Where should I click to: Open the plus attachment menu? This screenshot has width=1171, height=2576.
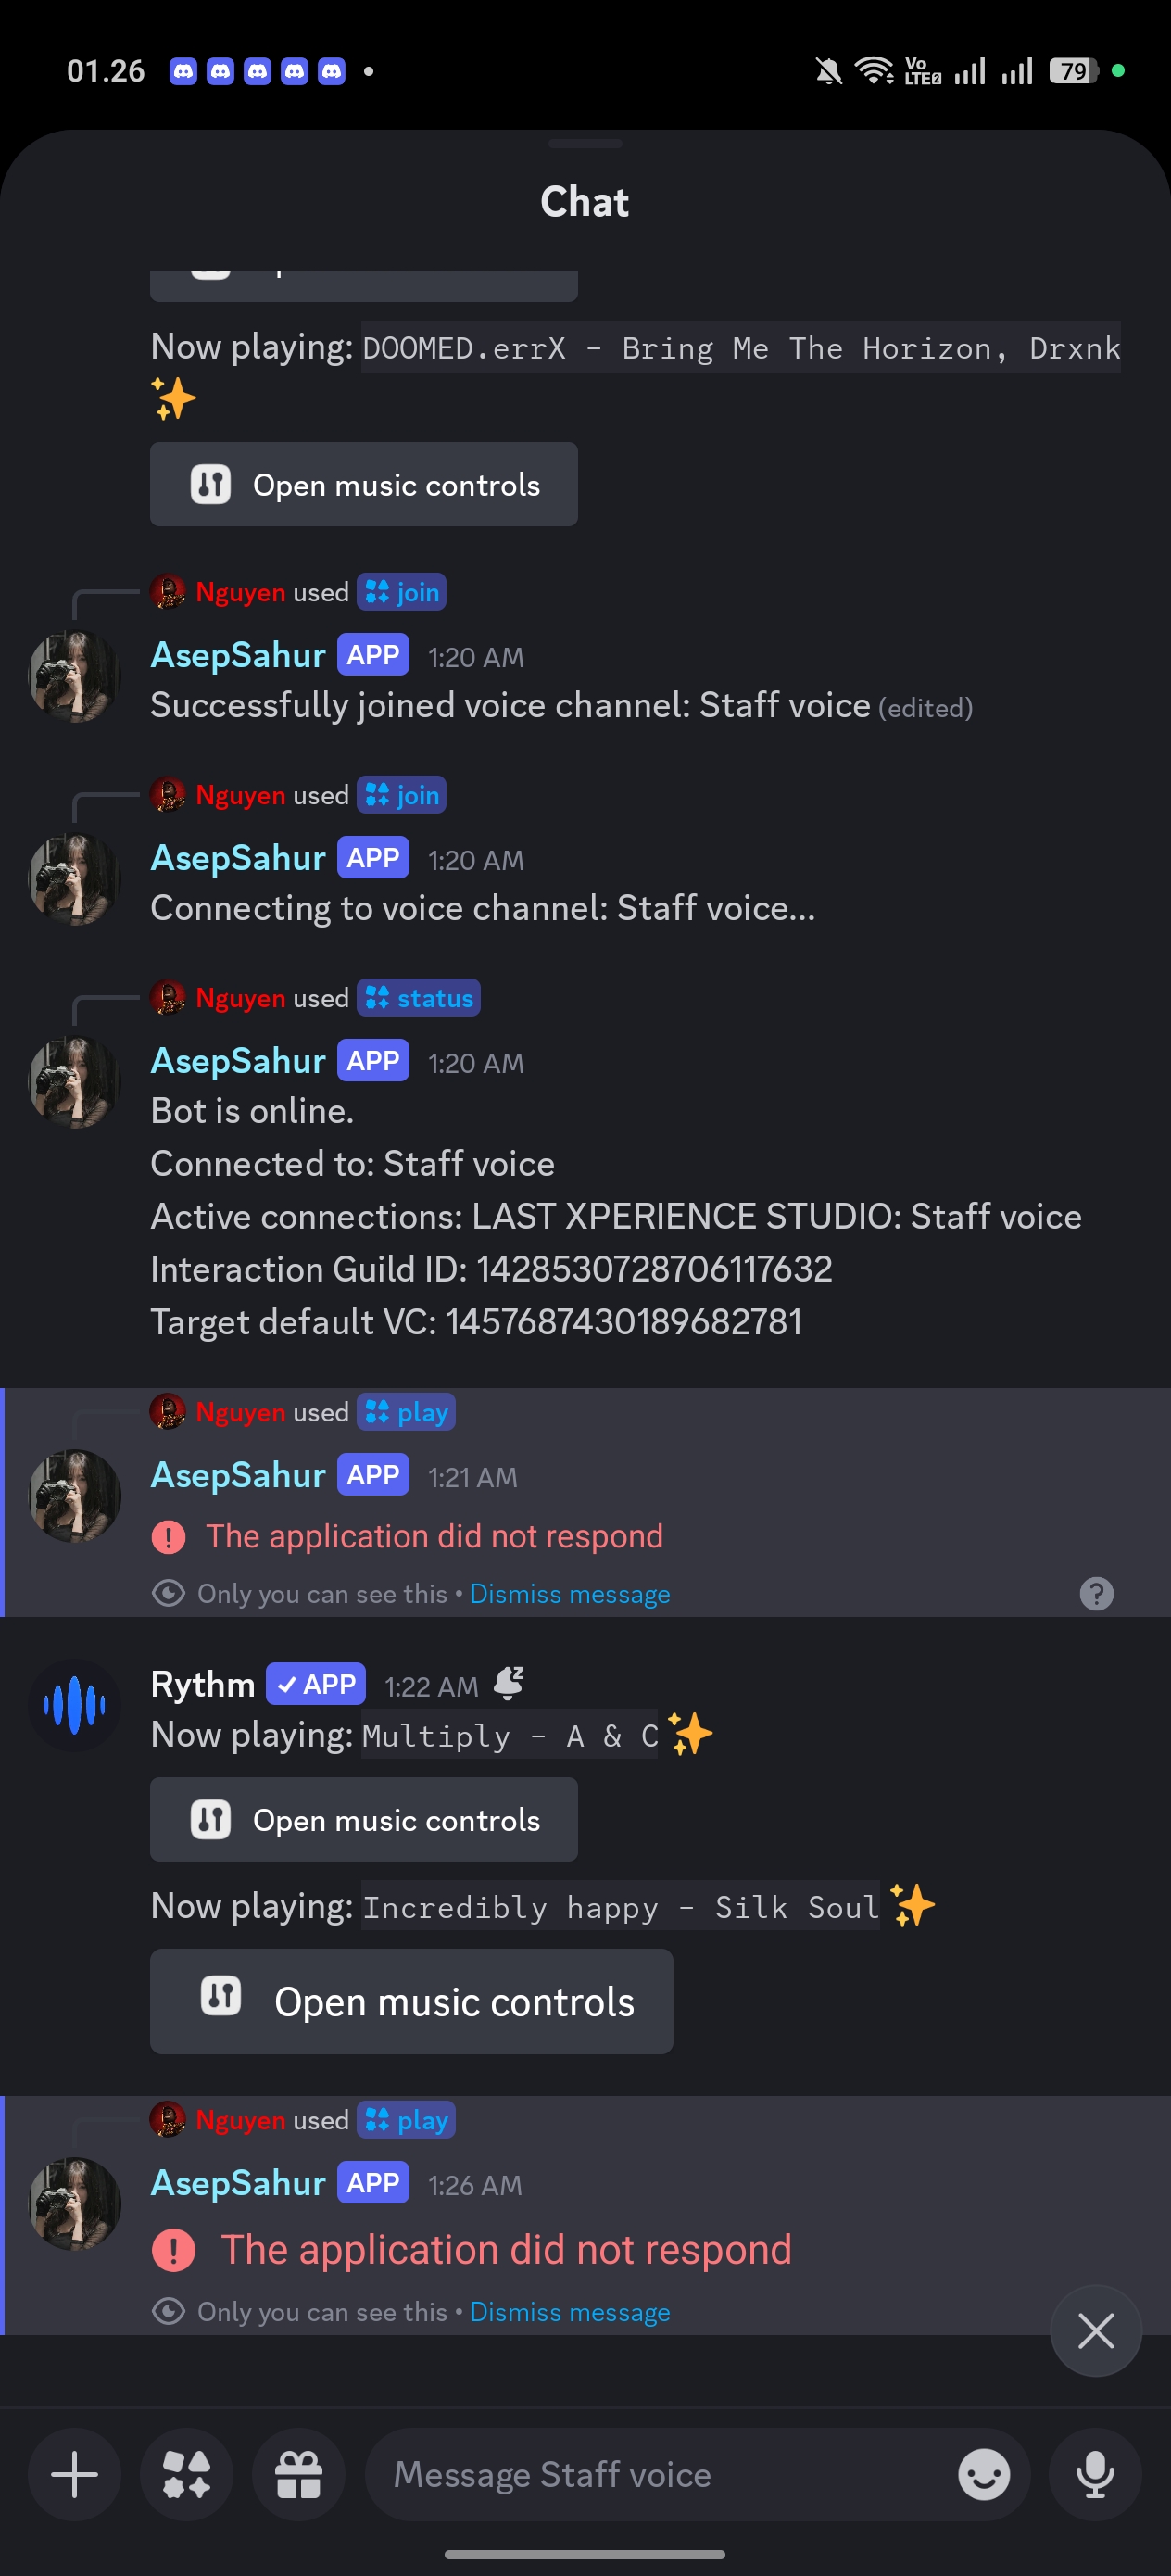pyautogui.click(x=74, y=2475)
